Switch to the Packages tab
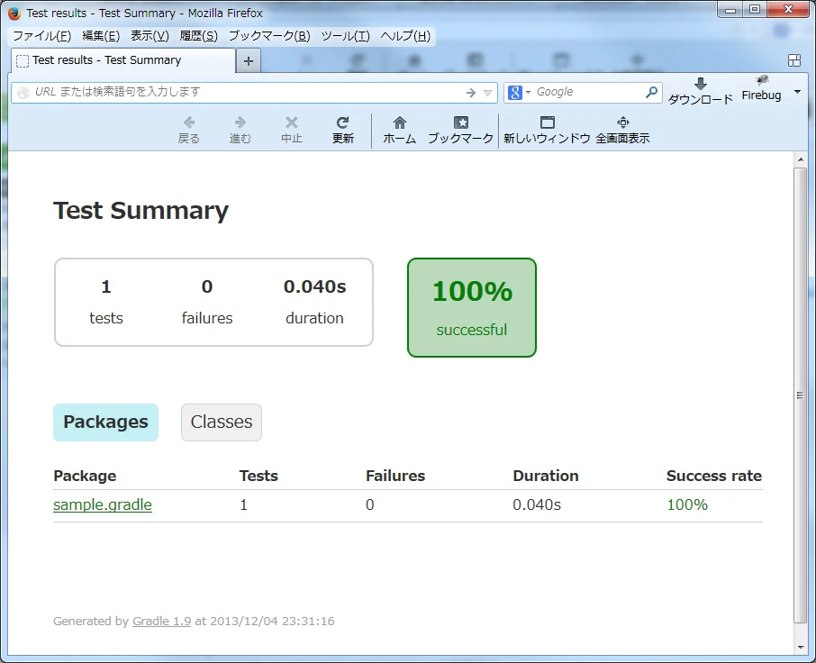Screen dimensions: 816x663 pos(105,422)
